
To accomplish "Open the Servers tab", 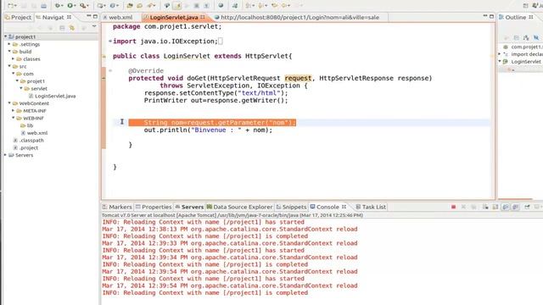I will (x=189, y=207).
